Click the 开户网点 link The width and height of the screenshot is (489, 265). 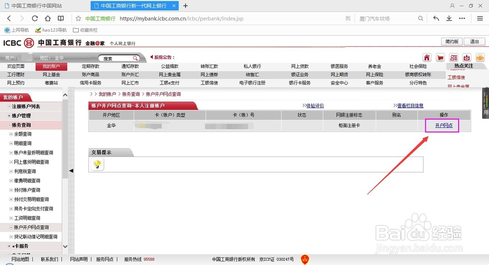tap(444, 125)
